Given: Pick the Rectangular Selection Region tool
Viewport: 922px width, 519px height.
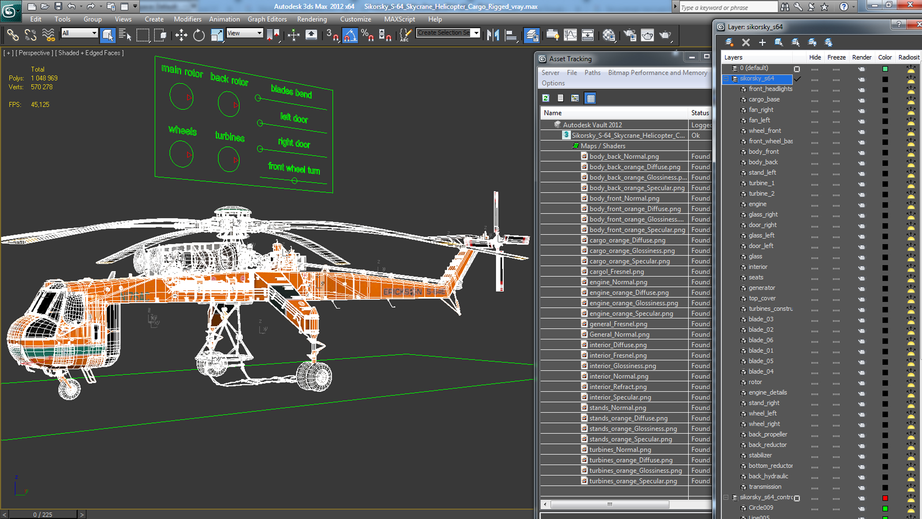Looking at the screenshot, I should click(x=143, y=35).
